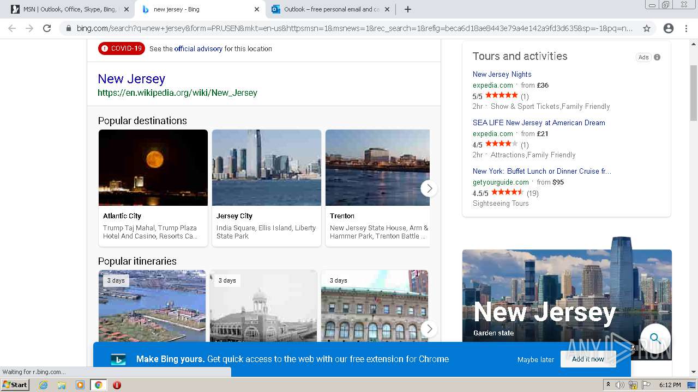
Task: Click the 6:12 PM system clock
Action: [x=670, y=385]
